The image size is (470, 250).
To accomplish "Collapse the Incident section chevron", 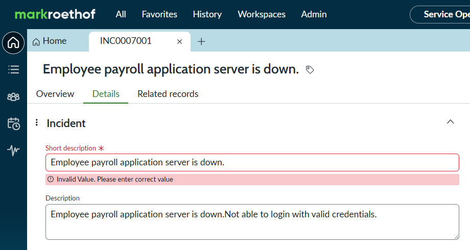I will [x=450, y=121].
